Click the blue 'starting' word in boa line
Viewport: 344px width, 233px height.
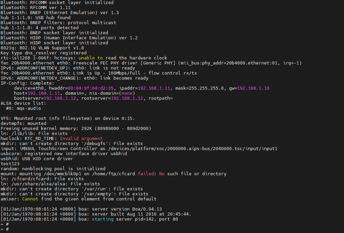click(x=103, y=219)
